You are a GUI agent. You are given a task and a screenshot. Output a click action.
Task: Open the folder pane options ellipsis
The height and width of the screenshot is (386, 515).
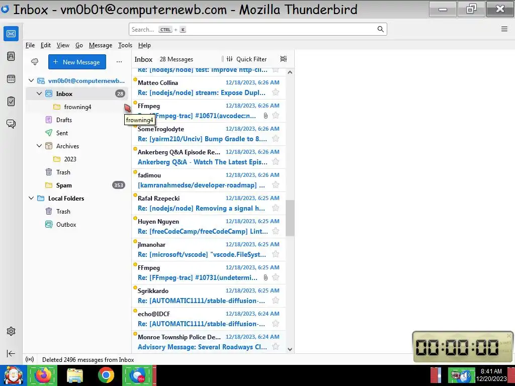click(x=119, y=62)
